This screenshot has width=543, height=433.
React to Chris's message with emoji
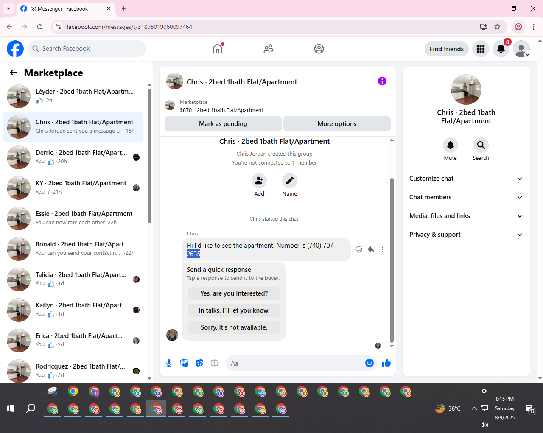(x=359, y=249)
